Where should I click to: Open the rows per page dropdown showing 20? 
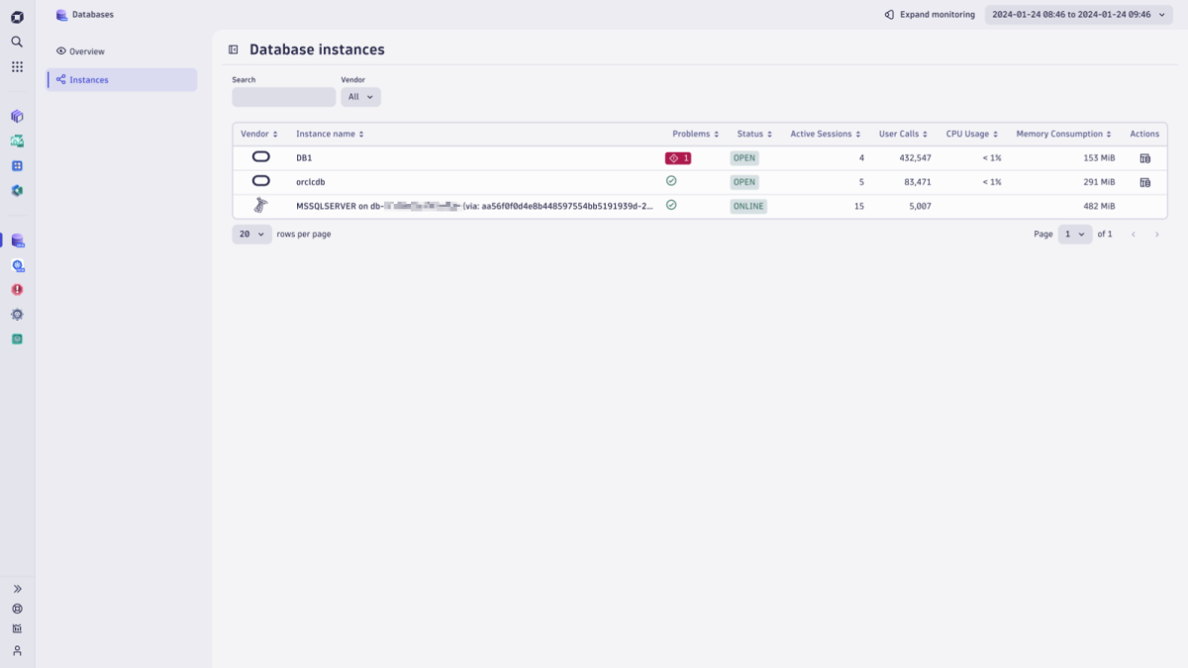tap(251, 234)
